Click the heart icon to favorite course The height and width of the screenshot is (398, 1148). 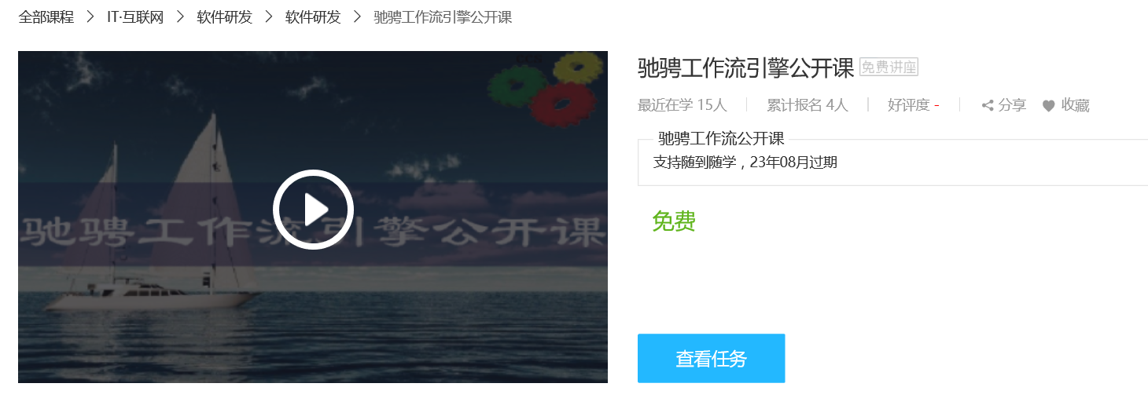(1048, 106)
